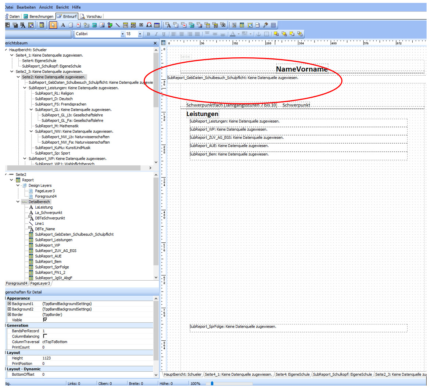Click the Height value field 1123
Screen dimensions: 431x390
point(97,358)
